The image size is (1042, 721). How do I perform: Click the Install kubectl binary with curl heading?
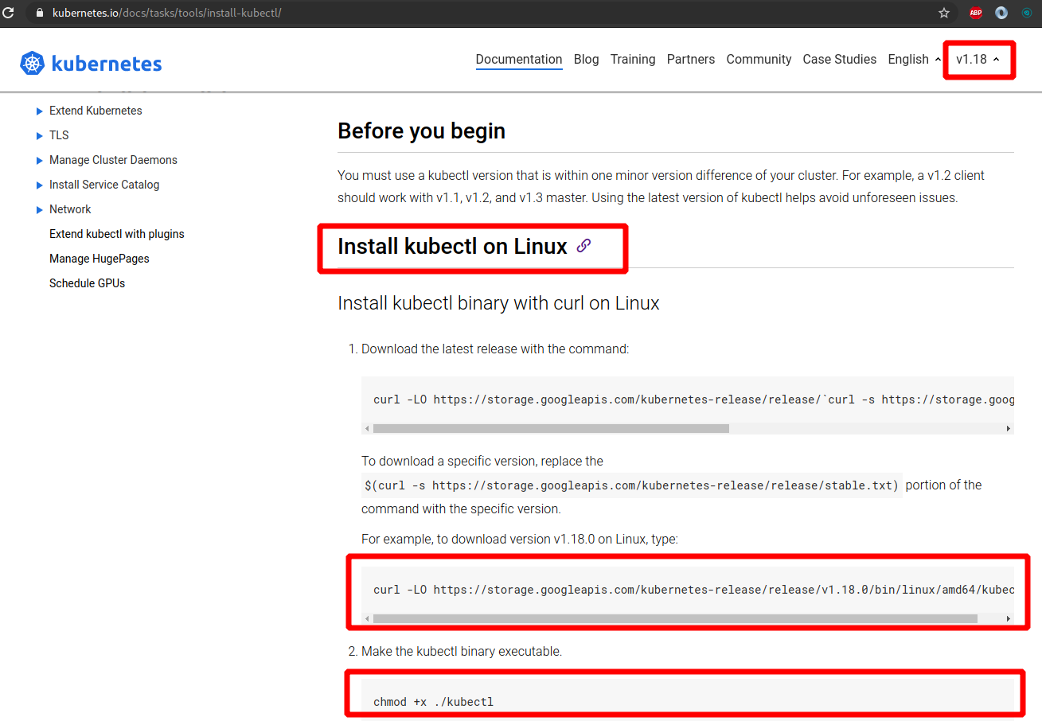[498, 303]
